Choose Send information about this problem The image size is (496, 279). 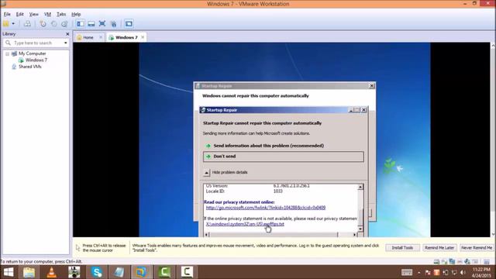click(269, 146)
